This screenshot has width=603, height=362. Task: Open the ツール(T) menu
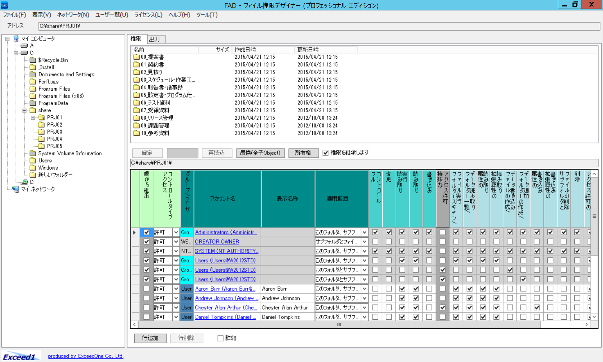(207, 15)
